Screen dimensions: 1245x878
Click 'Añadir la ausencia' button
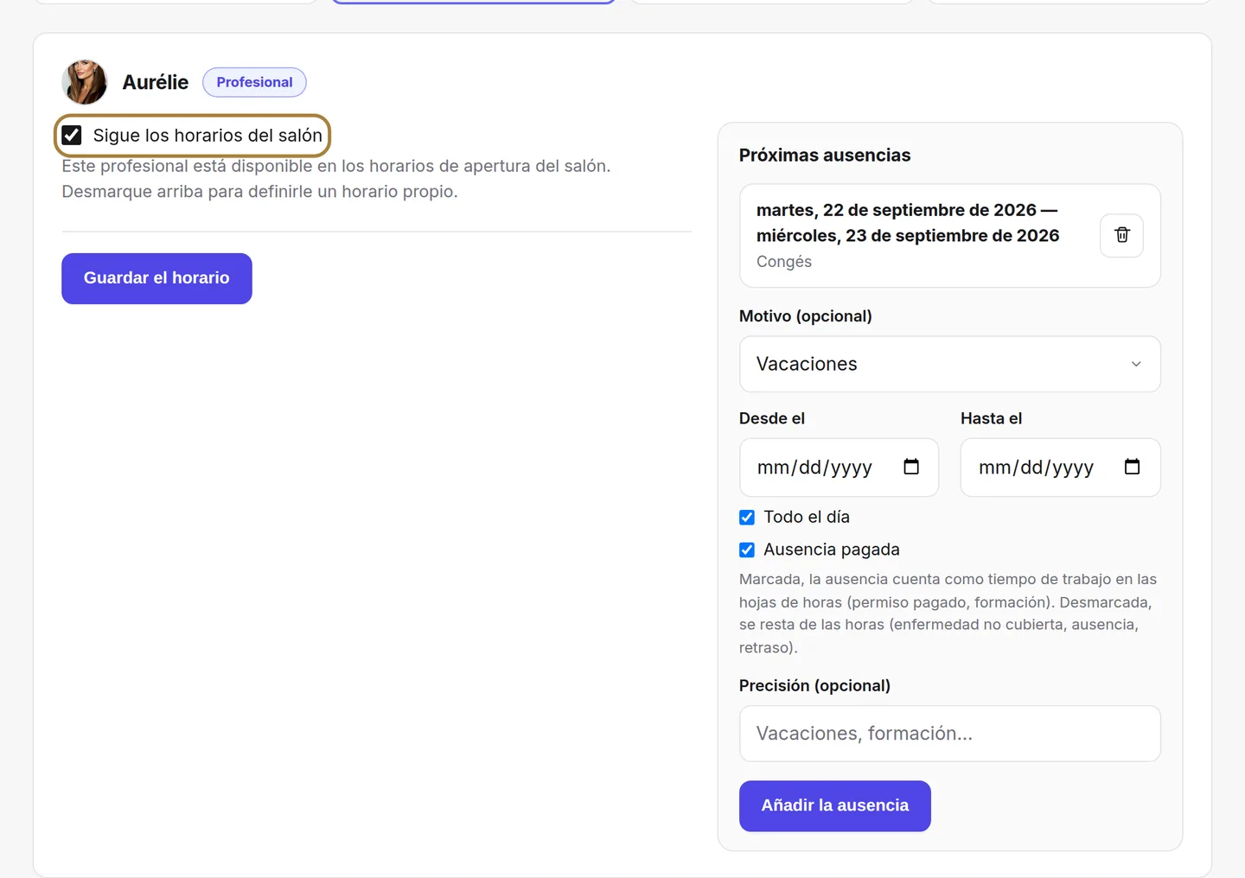pyautogui.click(x=834, y=806)
